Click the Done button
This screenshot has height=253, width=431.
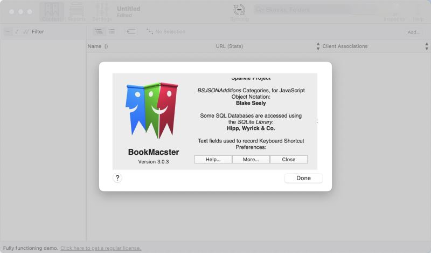(x=303, y=178)
